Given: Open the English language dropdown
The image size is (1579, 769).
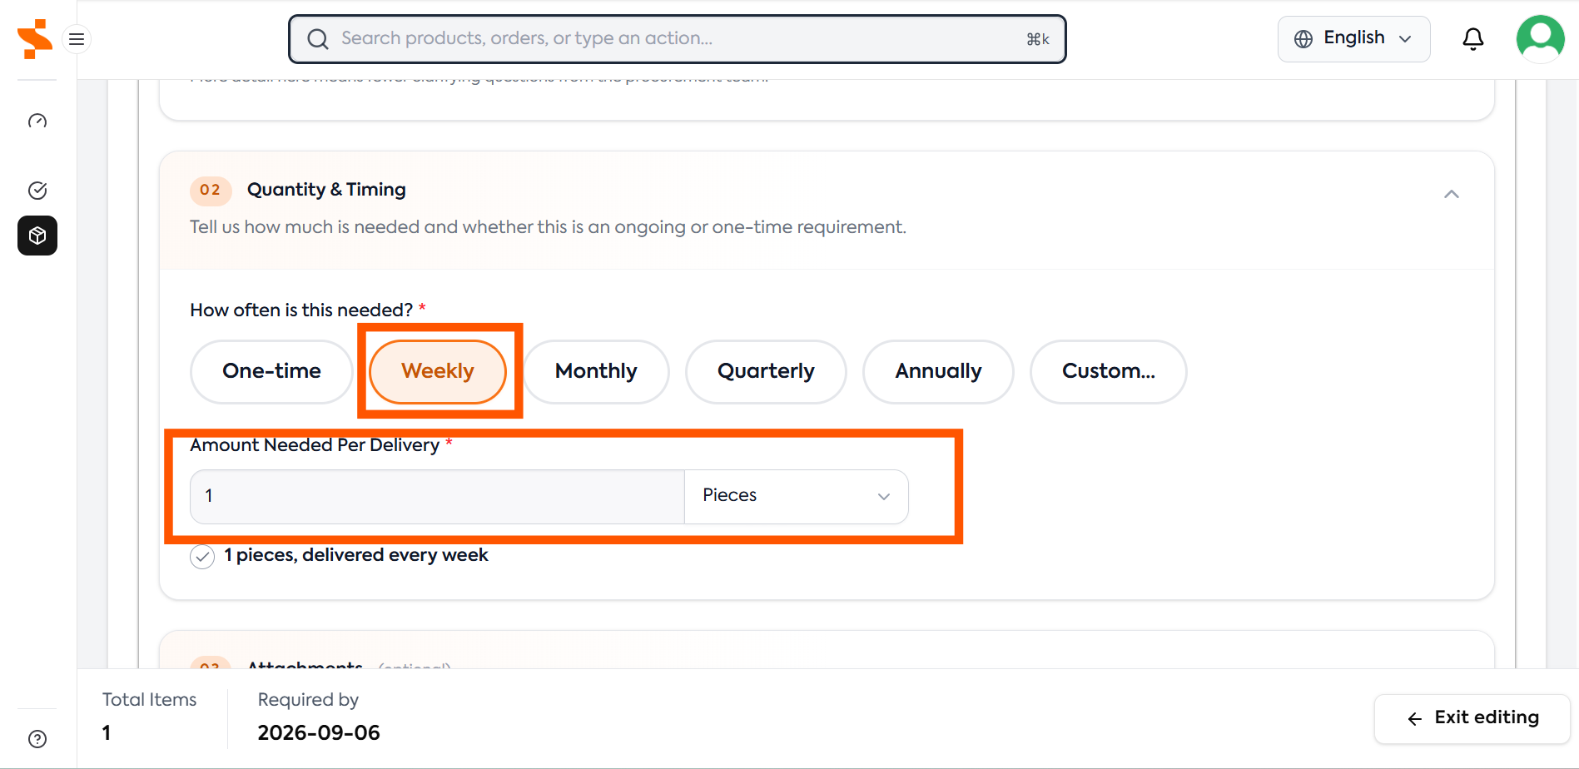Looking at the screenshot, I should 1353,39.
